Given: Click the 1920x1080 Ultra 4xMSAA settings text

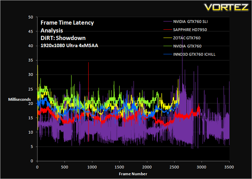Looking at the screenshot, I should coord(69,45).
